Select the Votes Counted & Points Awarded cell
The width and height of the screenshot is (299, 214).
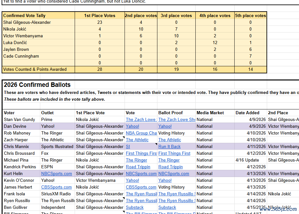pos(35,69)
